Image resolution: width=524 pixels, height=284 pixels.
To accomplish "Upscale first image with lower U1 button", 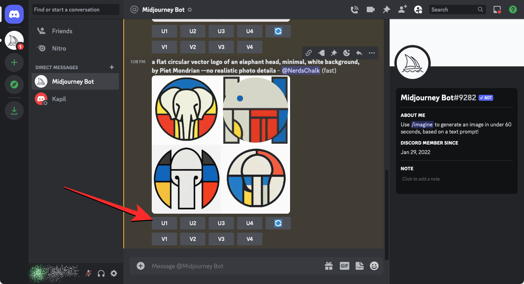I will tap(164, 223).
